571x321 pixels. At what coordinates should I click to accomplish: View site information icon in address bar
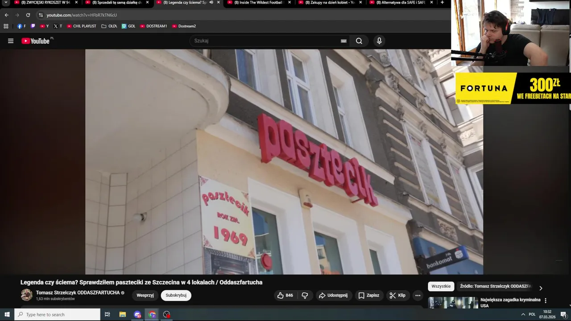point(41,15)
